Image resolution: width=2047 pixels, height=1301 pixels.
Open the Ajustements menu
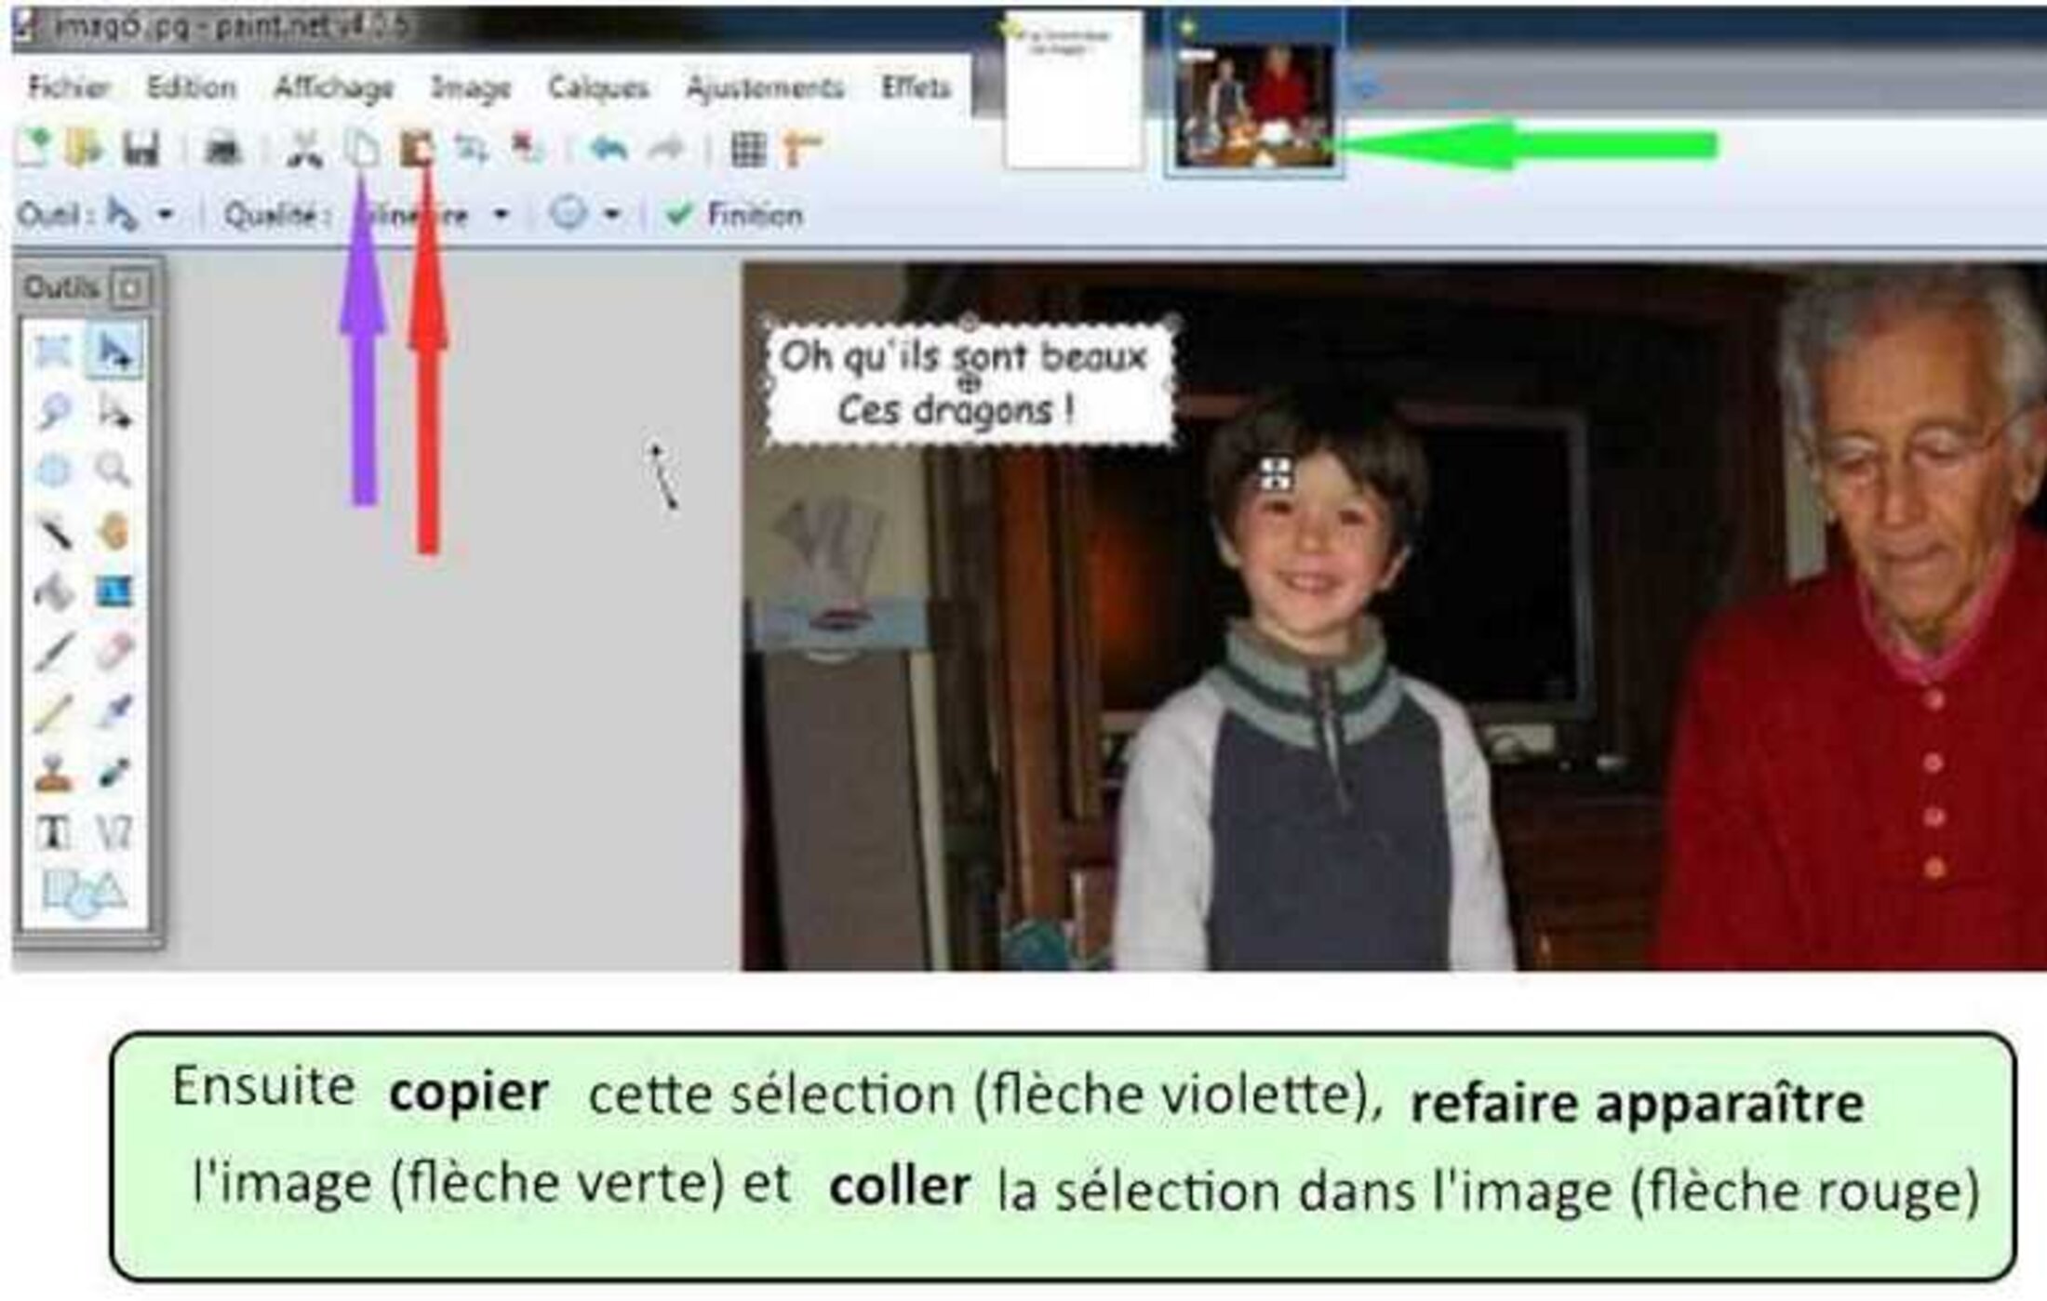click(764, 87)
